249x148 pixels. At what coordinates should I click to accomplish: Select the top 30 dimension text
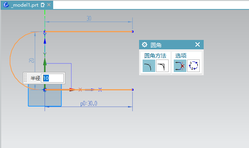pos(89,19)
